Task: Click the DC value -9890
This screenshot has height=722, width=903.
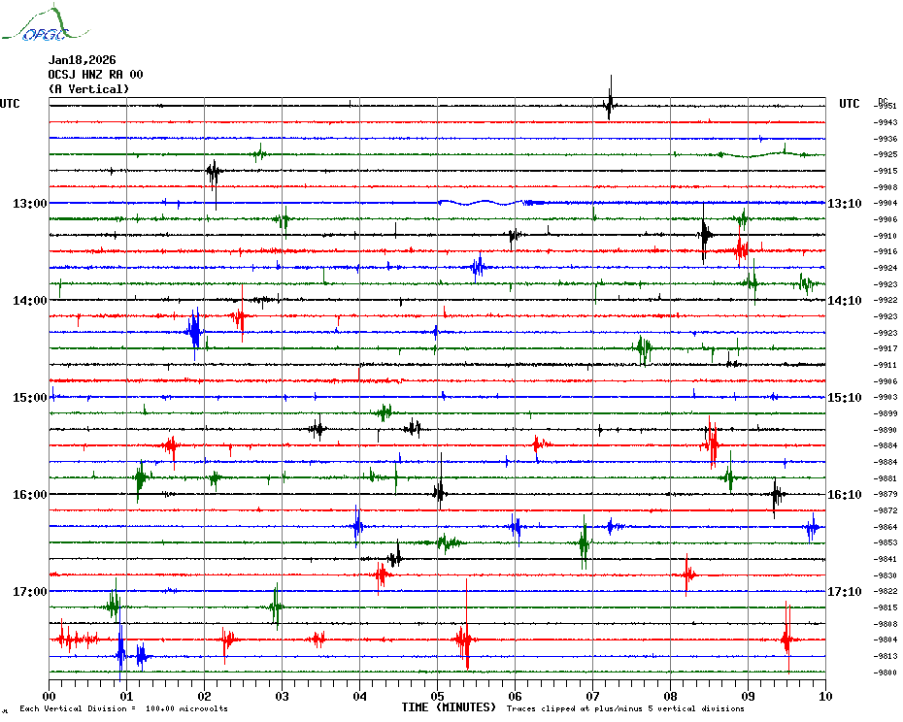Action: 886,430
